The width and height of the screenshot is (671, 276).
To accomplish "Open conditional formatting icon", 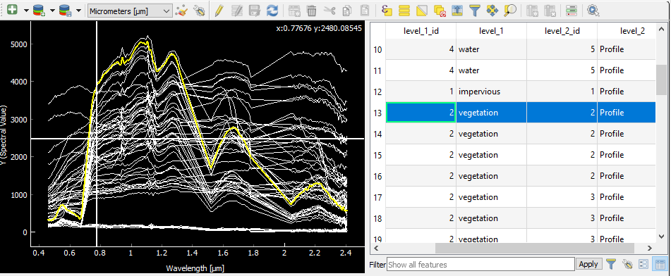I will [571, 11].
